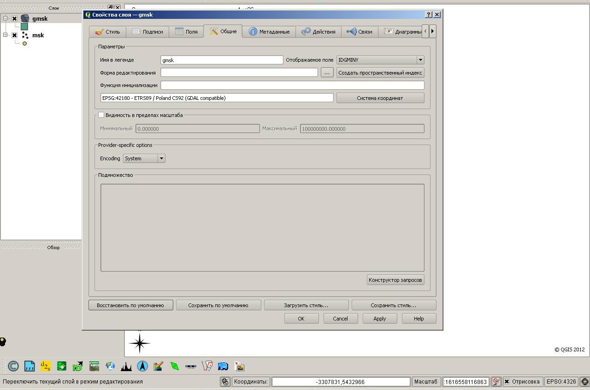Click the globe plugin icon
Image resolution: width=590 pixels, height=390 pixels.
pyautogui.click(x=110, y=366)
